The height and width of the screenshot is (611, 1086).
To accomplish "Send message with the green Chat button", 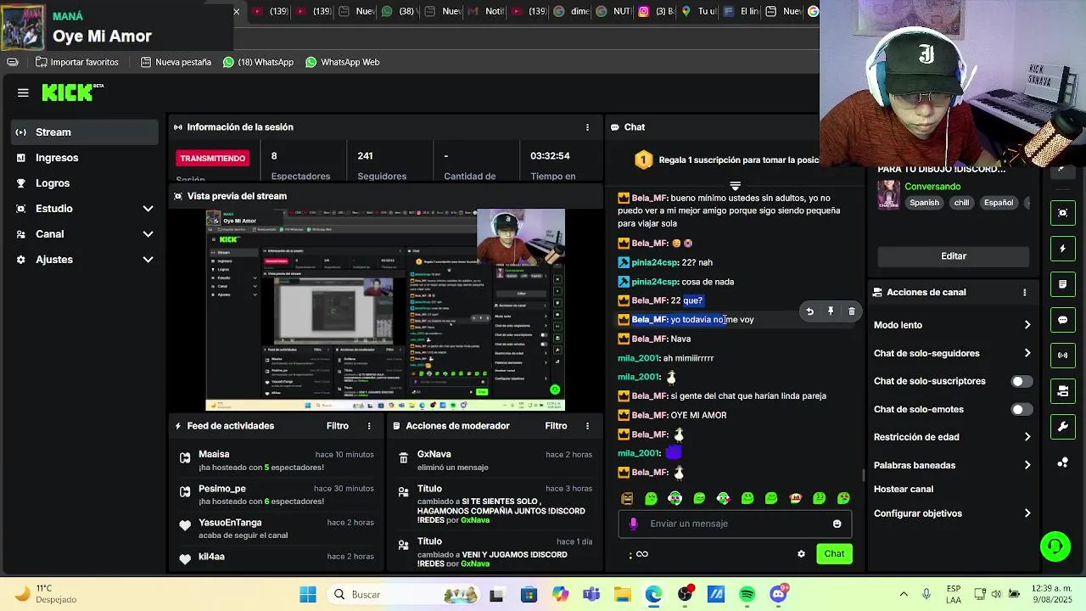I will coord(834,553).
